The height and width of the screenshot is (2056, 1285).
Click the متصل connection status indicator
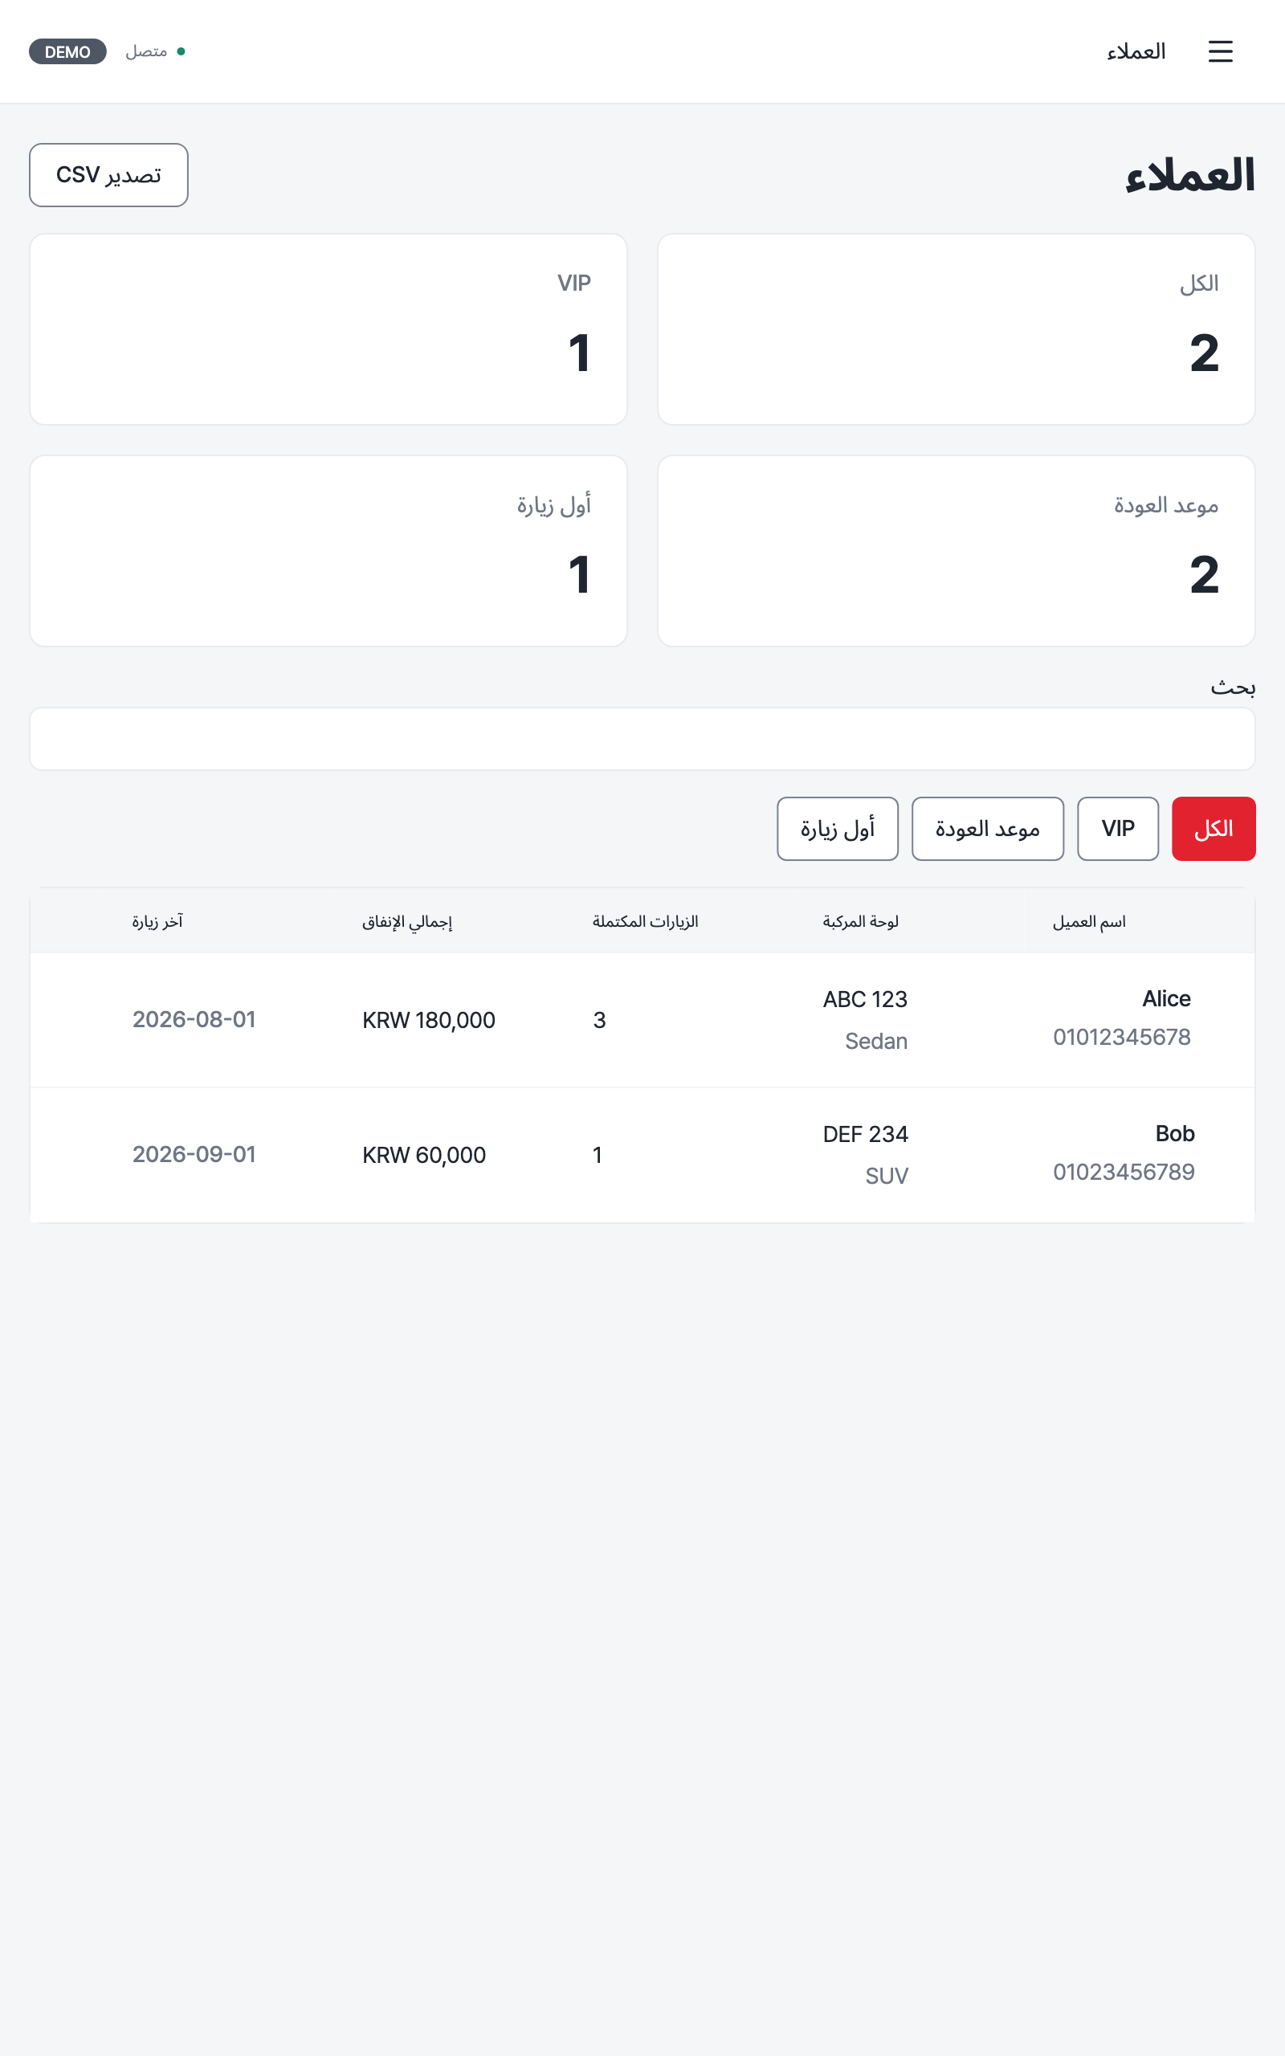click(156, 52)
